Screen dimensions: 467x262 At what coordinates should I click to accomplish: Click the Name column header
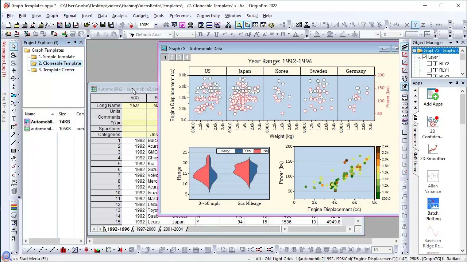39,114
